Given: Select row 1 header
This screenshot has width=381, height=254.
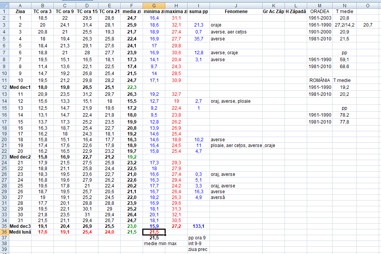Looking at the screenshot, I should [x=4, y=12].
